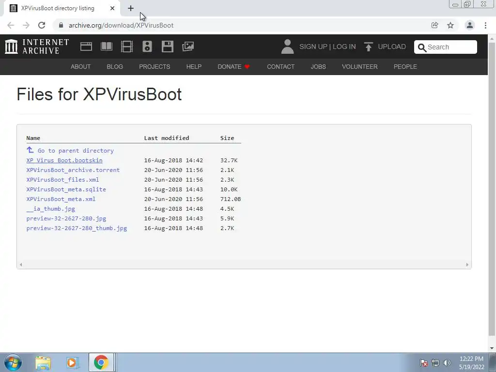
Task: Click the page vertical scrollbar
Action: pyautogui.click(x=492, y=190)
